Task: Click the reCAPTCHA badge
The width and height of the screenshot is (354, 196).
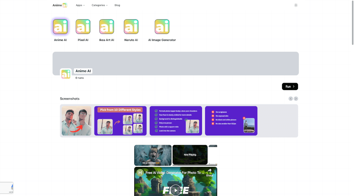Action: click(x=7, y=188)
